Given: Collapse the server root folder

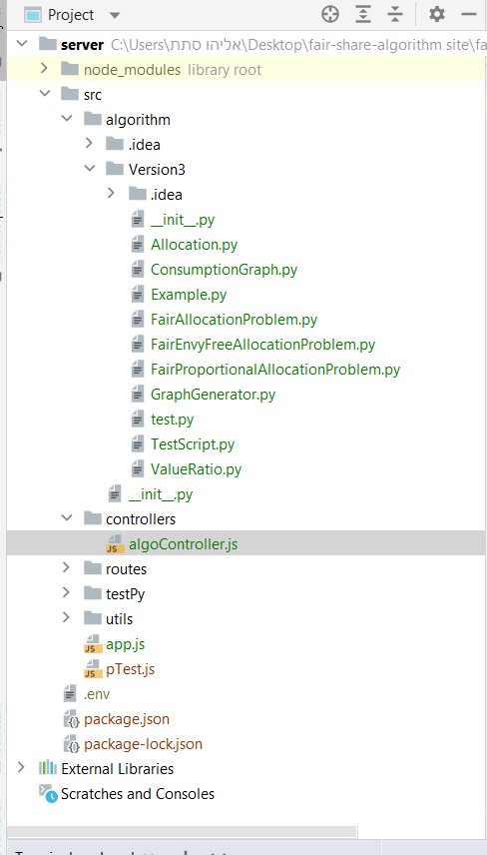Looking at the screenshot, I should click(x=22, y=44).
